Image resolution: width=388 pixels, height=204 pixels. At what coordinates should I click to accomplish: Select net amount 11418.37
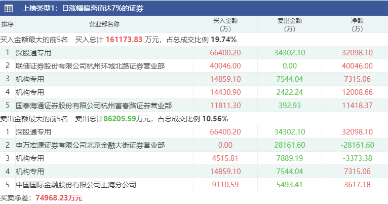[357, 106]
